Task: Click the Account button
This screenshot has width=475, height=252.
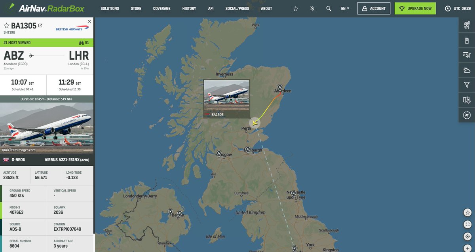Action: click(374, 8)
